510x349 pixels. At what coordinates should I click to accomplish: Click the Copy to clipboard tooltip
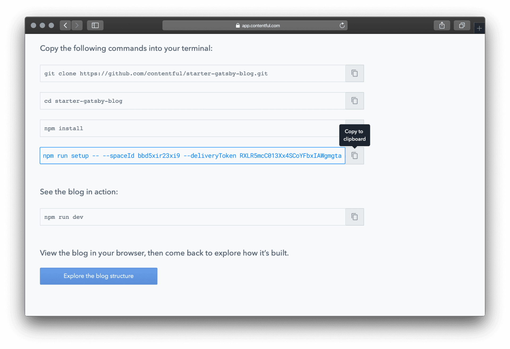354,135
